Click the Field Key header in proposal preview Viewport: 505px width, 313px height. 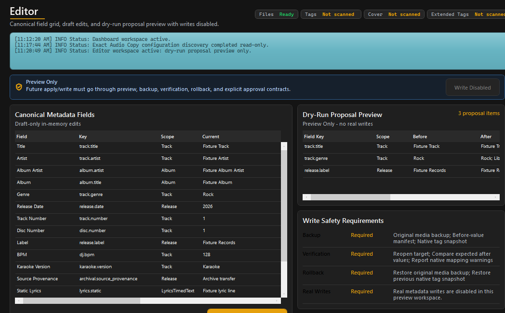click(x=314, y=136)
